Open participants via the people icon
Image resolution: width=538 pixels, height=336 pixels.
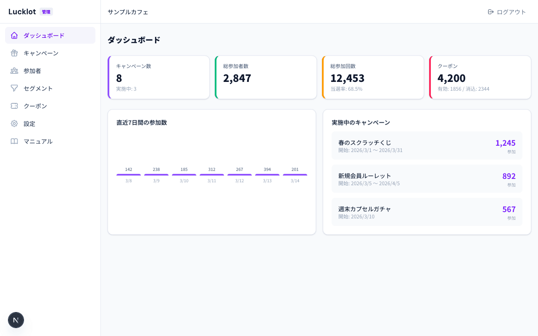coord(14,71)
